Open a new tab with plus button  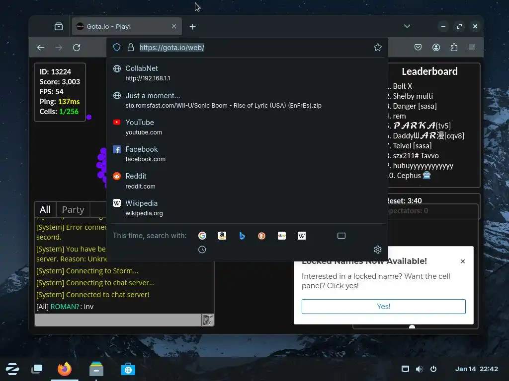pyautogui.click(x=192, y=27)
